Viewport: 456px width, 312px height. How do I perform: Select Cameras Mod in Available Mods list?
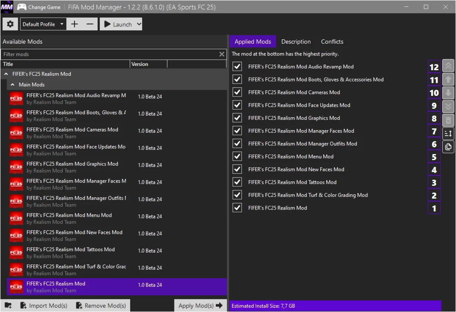[x=116, y=133]
